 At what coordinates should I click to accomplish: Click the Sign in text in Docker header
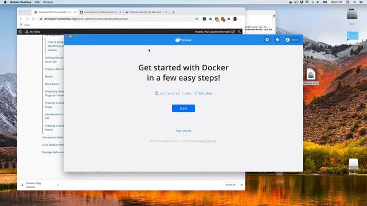pyautogui.click(x=295, y=40)
